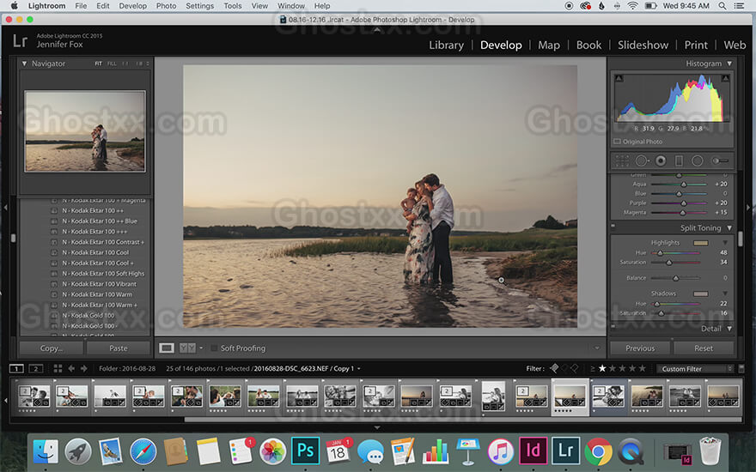
Task: Select the Crop Overlay grid tool
Action: point(623,160)
